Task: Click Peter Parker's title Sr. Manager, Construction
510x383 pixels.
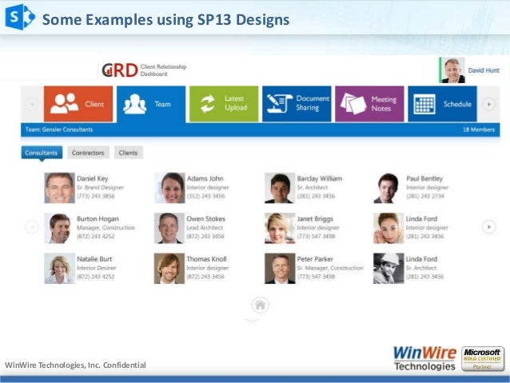Action: [330, 268]
